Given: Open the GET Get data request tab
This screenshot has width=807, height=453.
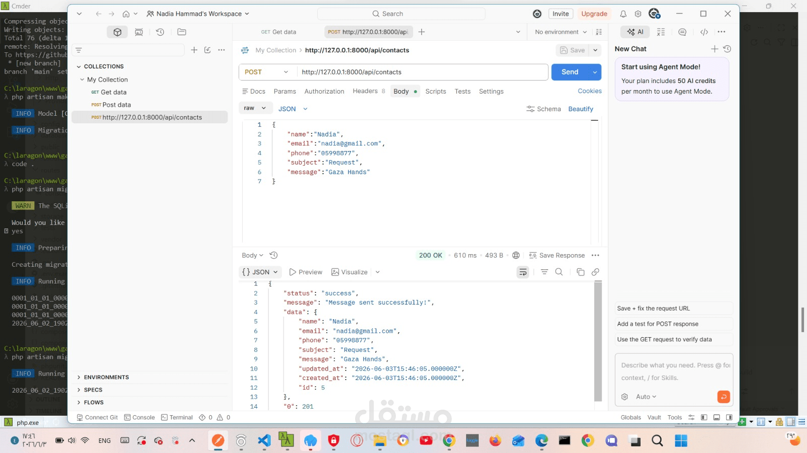Looking at the screenshot, I should click(x=278, y=32).
